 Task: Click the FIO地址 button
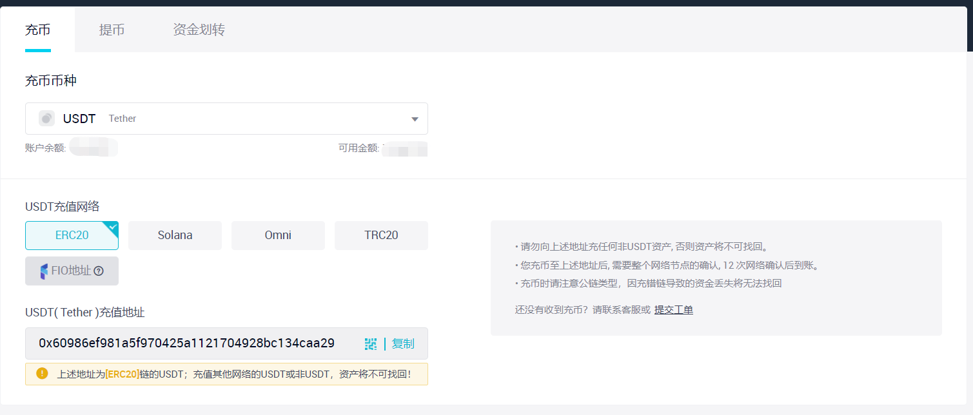72,271
